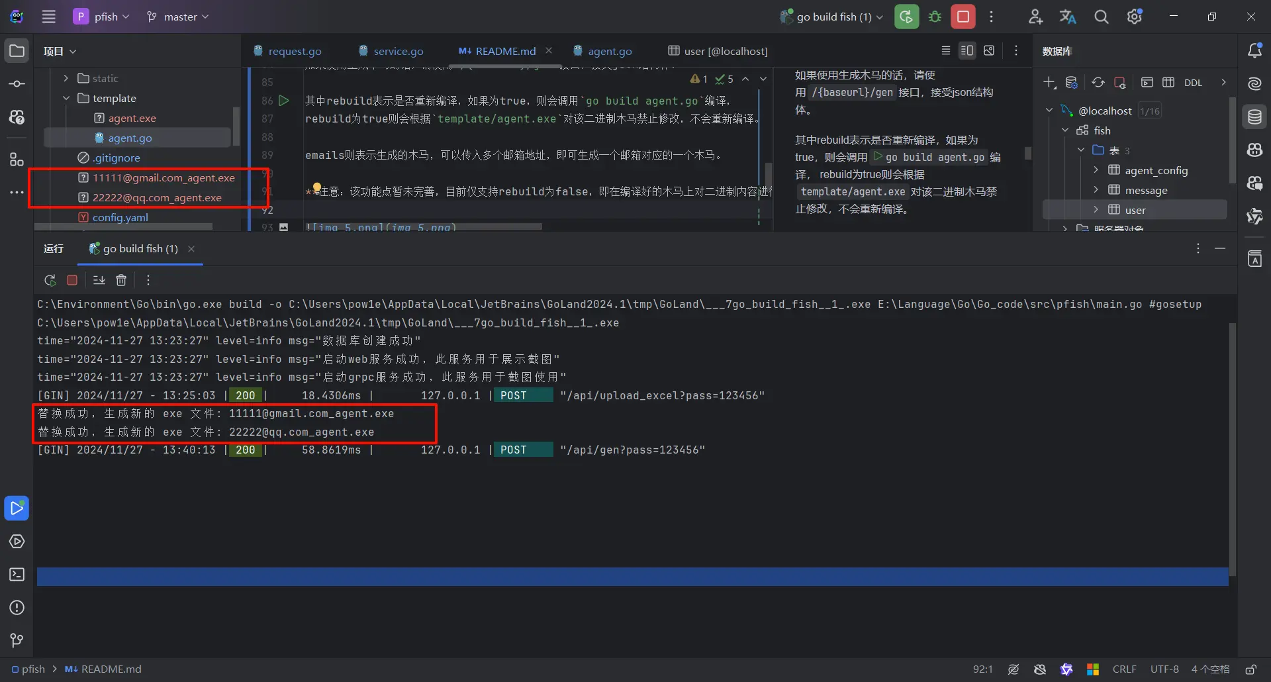Open the Project tool window folder icon
Viewport: 1271px width, 682px height.
[17, 51]
